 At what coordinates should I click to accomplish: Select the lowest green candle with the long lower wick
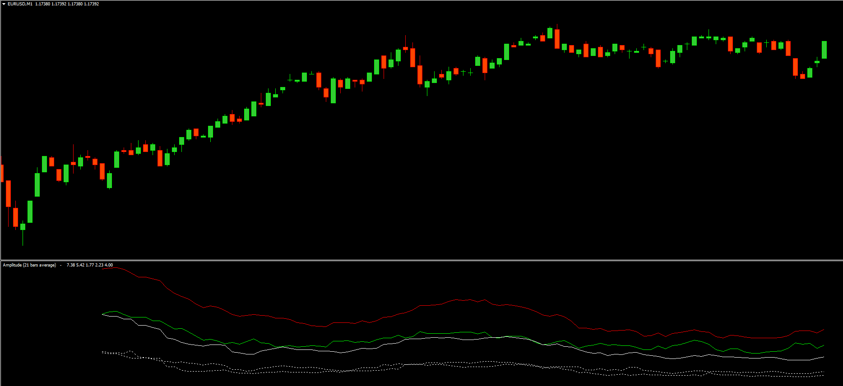tap(23, 227)
